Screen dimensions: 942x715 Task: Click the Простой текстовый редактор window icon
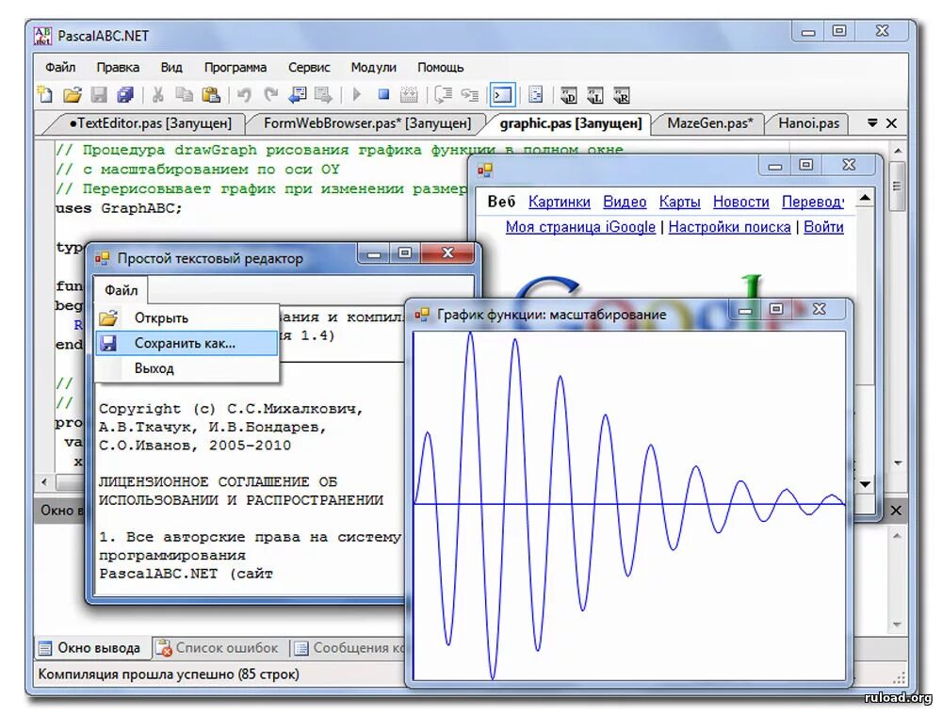tap(102, 258)
